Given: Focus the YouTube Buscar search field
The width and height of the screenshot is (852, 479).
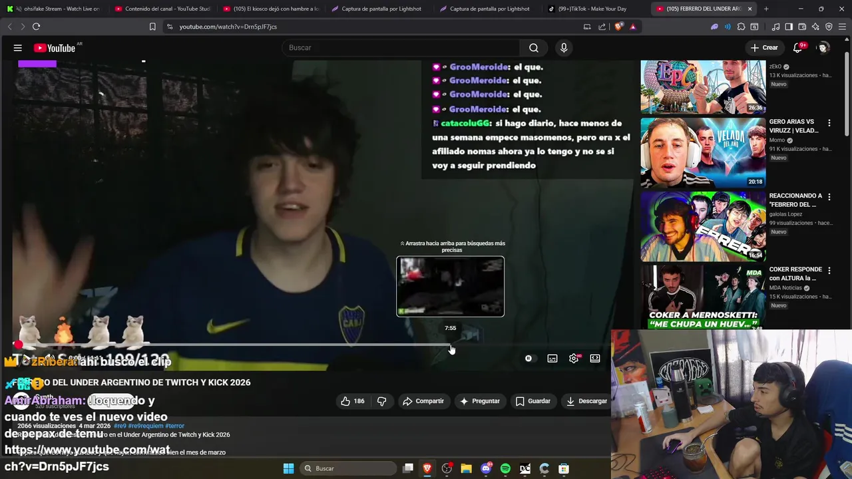Looking at the screenshot, I should tap(401, 48).
